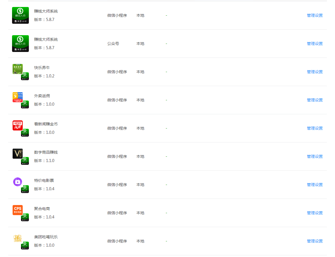
Task: Click the 外卖返佣 app icon
Action: click(20, 100)
